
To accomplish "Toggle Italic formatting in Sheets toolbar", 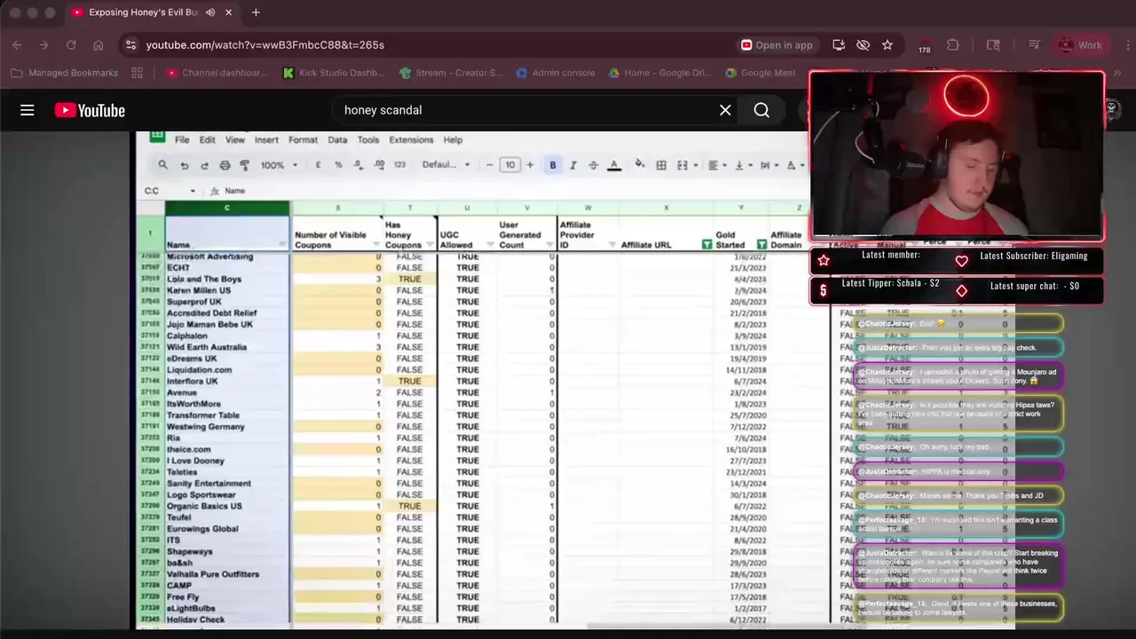I will 573,165.
